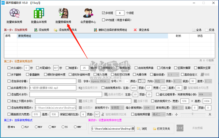Check 顺时针旋转90度 option
The height and width of the screenshot is (138, 219).
pos(45,74)
